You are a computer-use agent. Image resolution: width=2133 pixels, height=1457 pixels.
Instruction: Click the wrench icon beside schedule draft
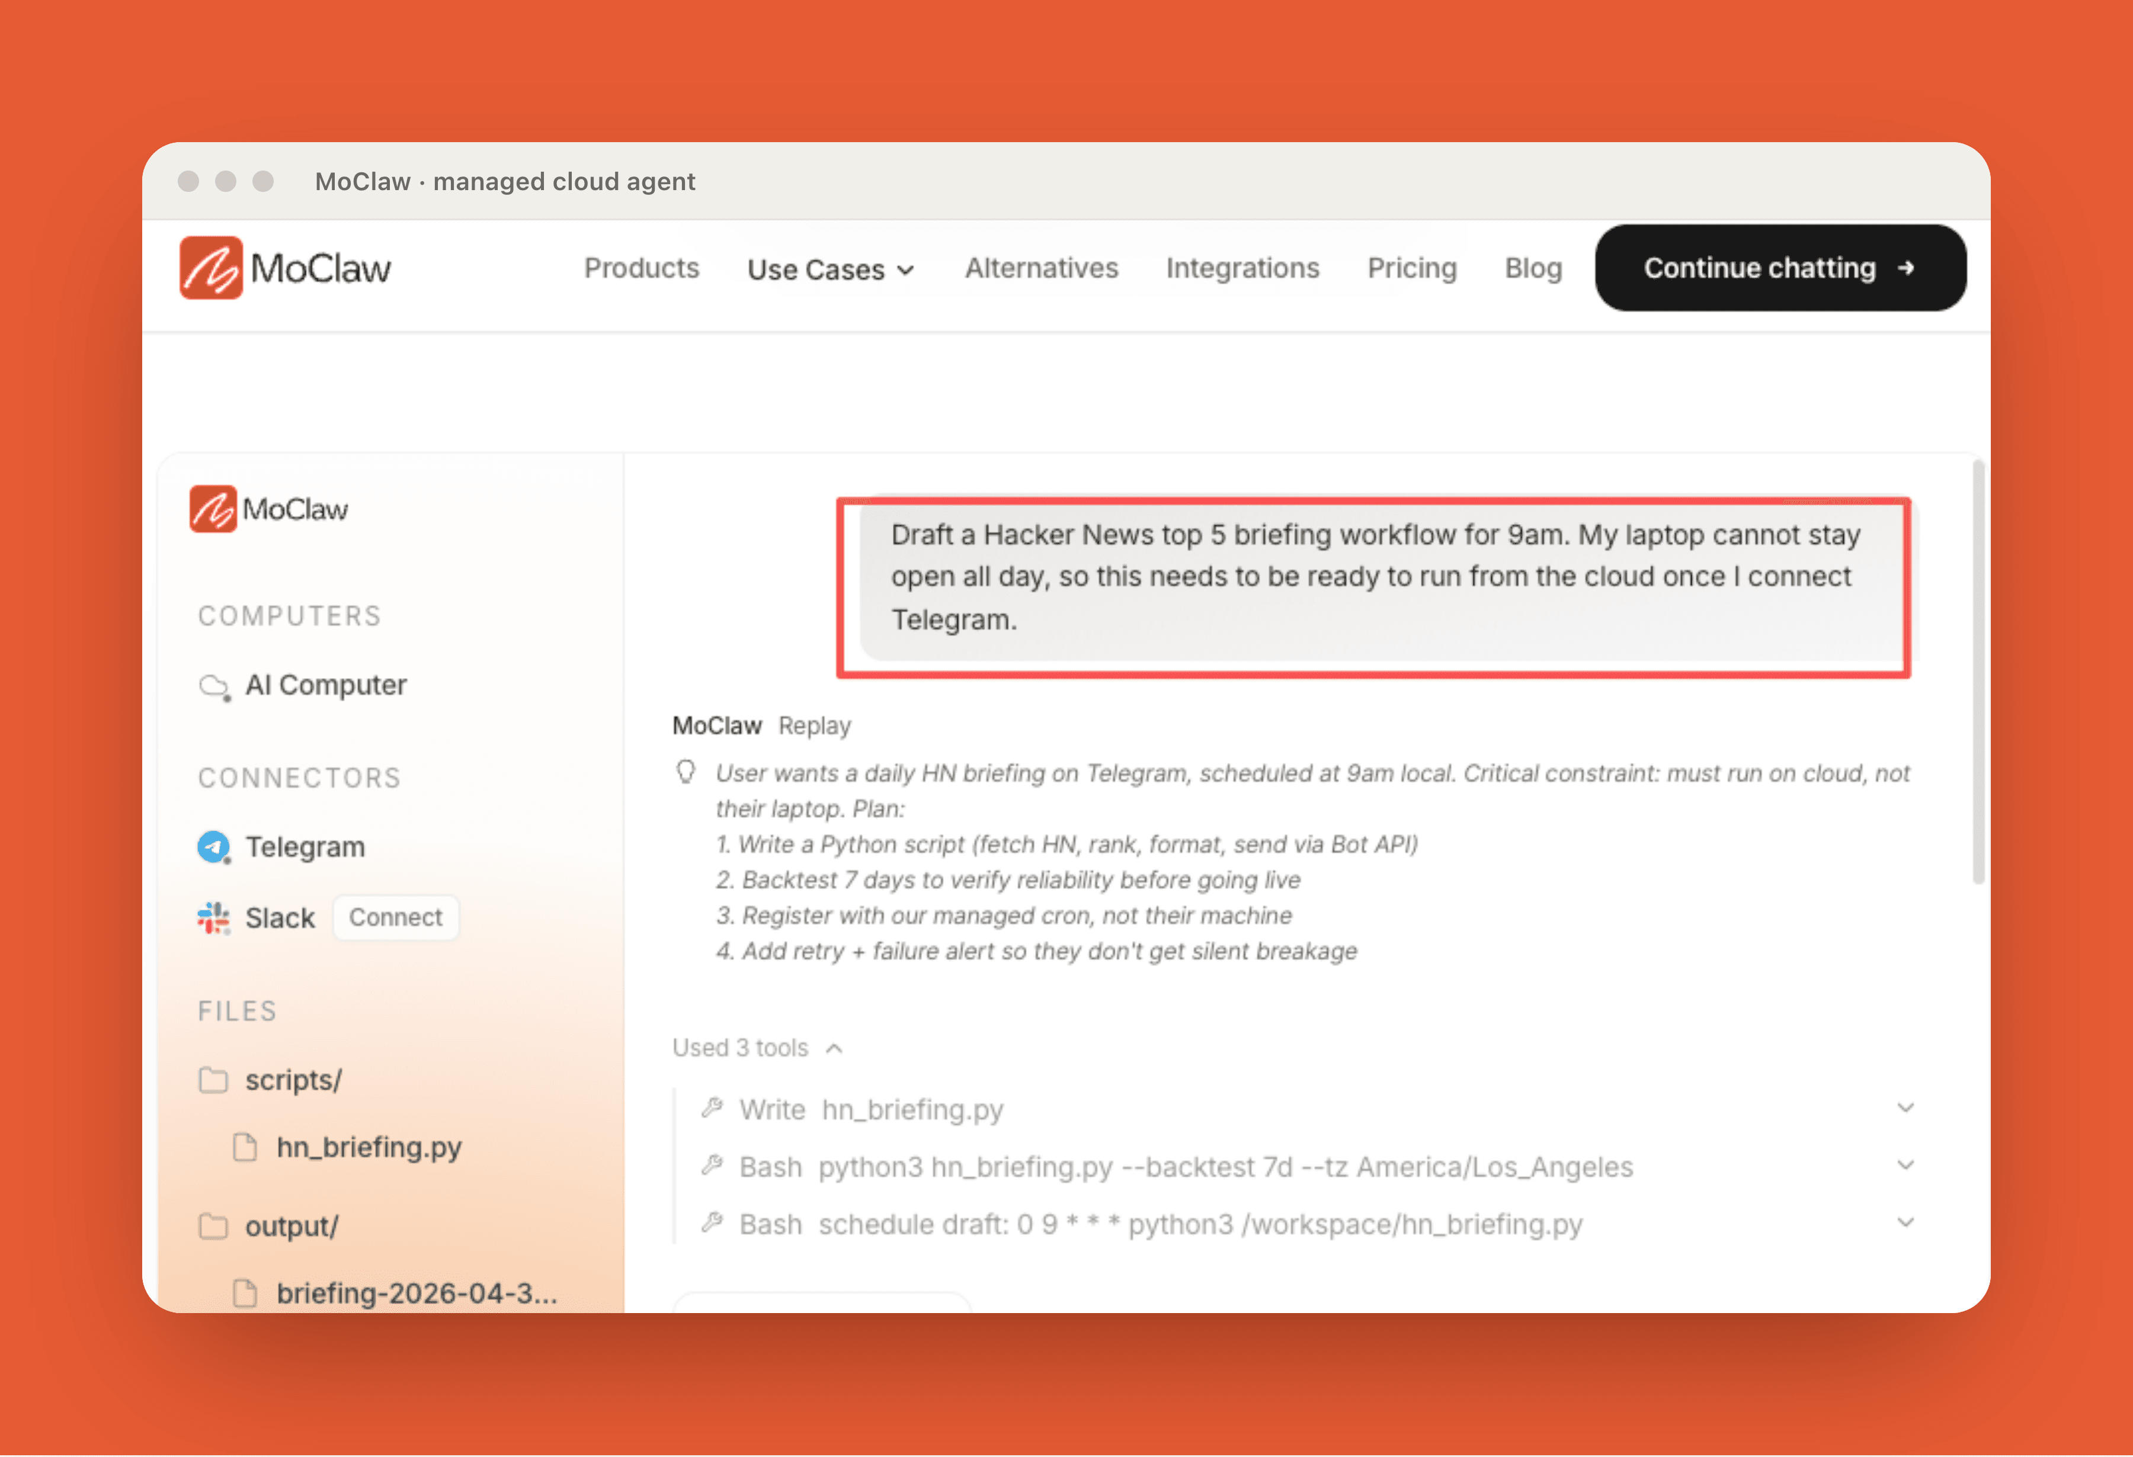[712, 1223]
